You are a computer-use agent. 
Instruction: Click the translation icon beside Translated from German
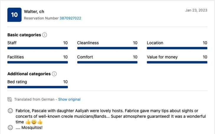point(10,99)
